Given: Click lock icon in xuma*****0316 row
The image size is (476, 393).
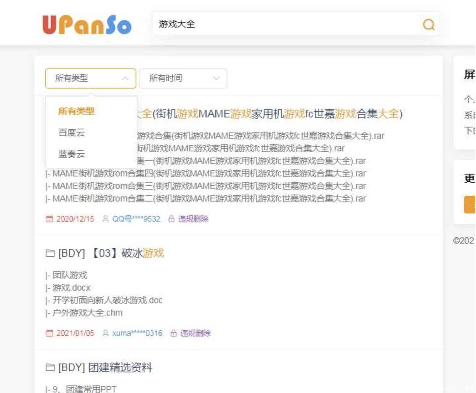Looking at the screenshot, I should tap(174, 333).
